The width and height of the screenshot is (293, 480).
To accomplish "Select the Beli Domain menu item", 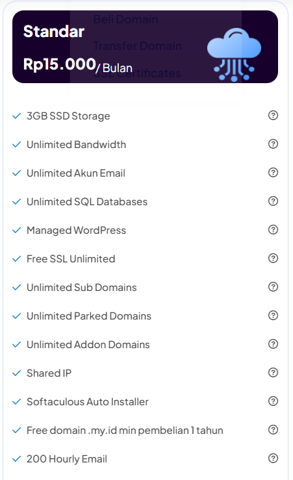I will click(x=125, y=19).
